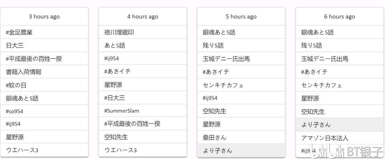The height and width of the screenshot is (159, 385).
Task: Click 徳川埋蔵印 in 4 hours ago list
Action: (143, 32)
